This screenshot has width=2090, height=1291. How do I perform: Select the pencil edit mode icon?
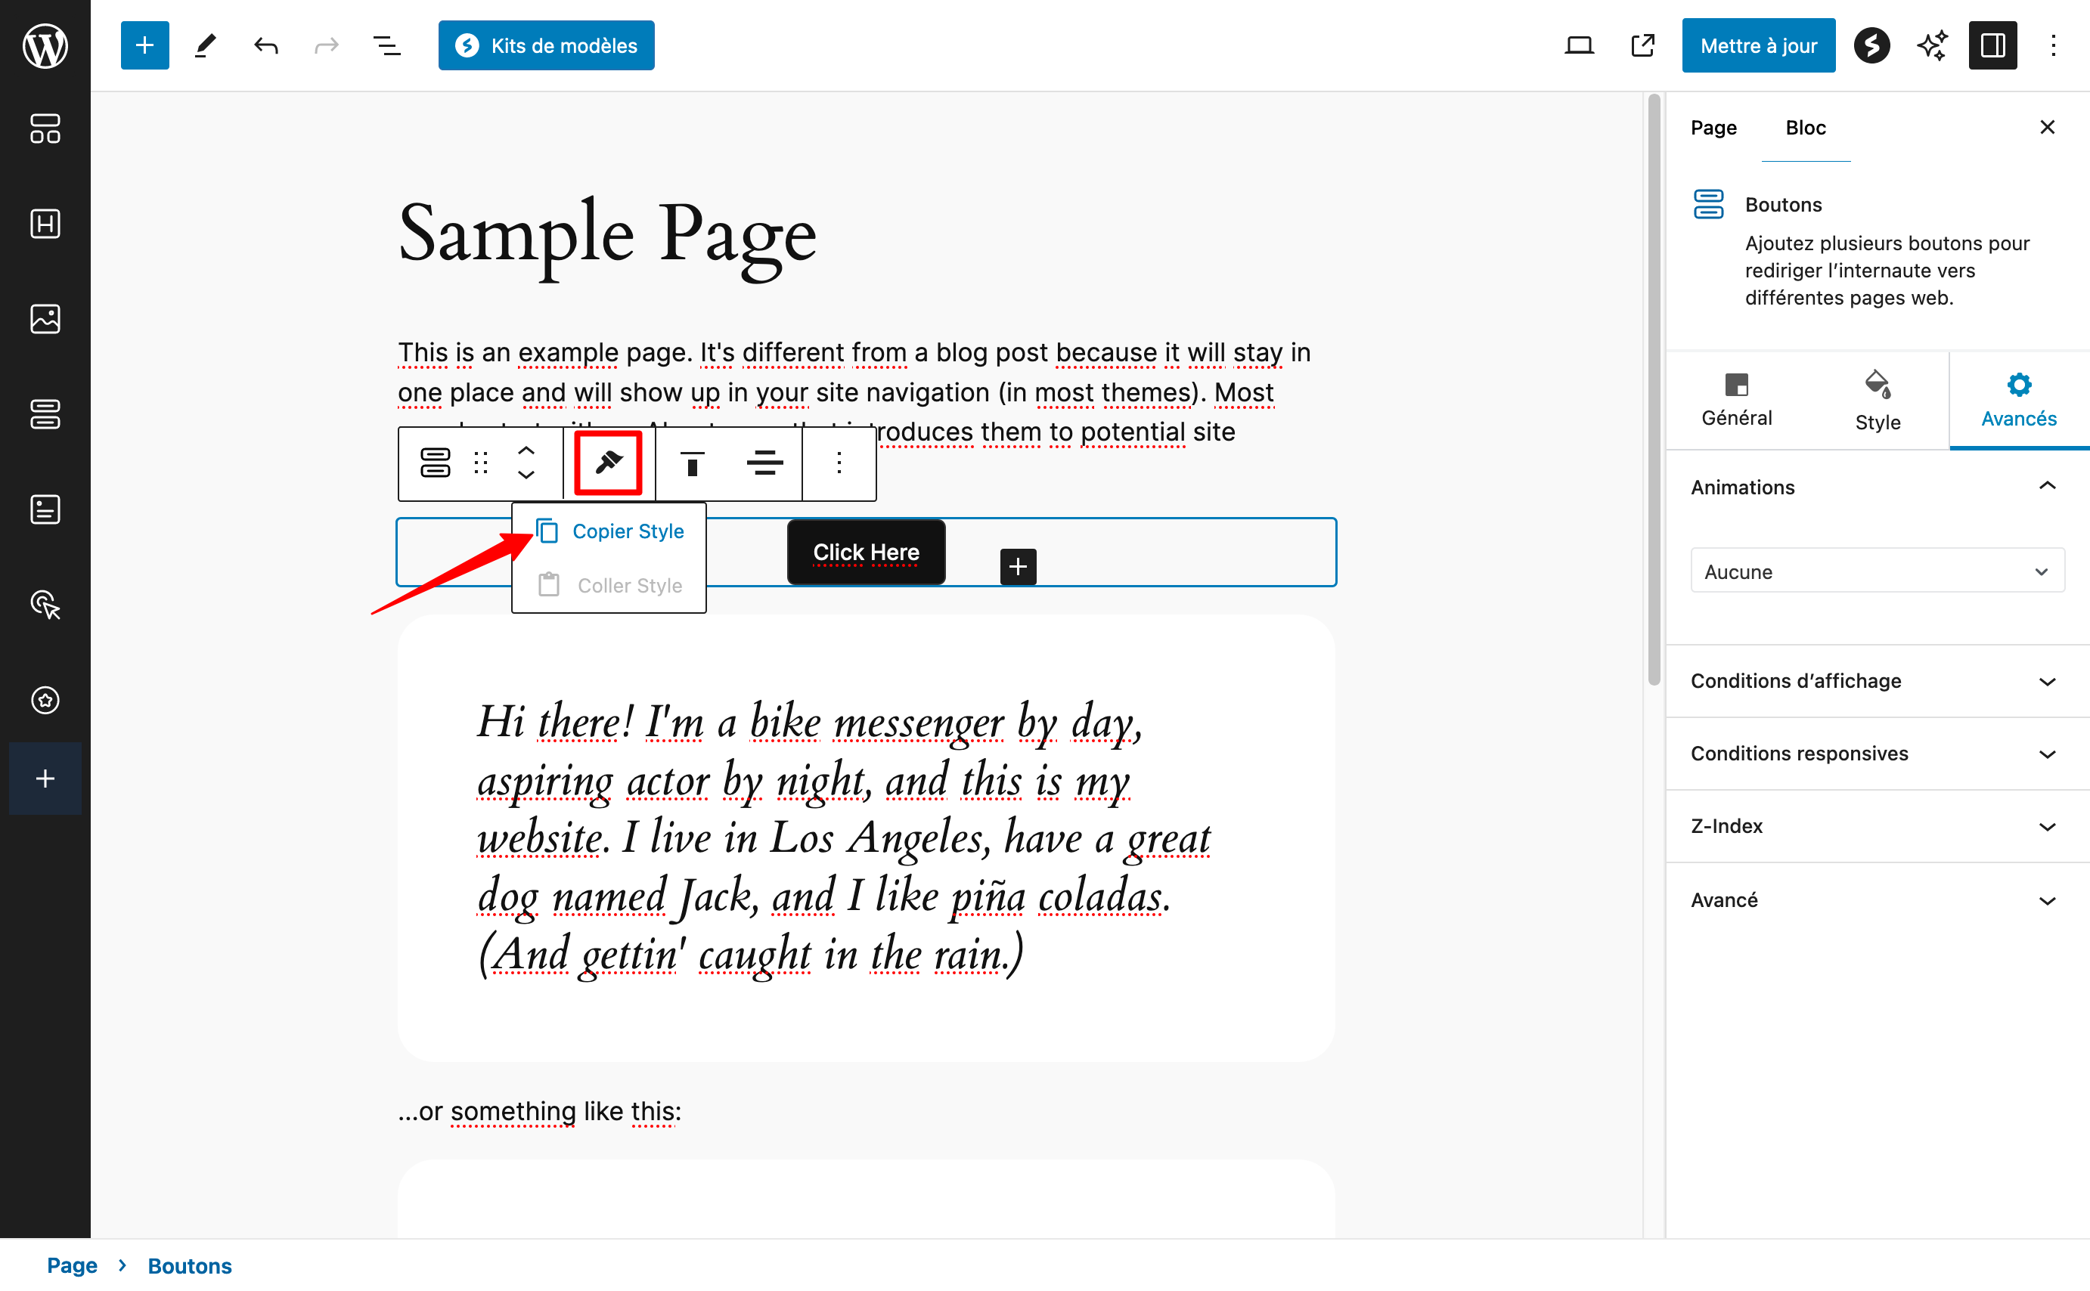click(x=204, y=45)
